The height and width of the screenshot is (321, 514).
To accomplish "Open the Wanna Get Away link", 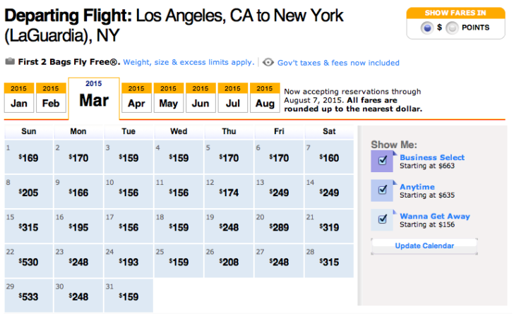I will pos(435,216).
